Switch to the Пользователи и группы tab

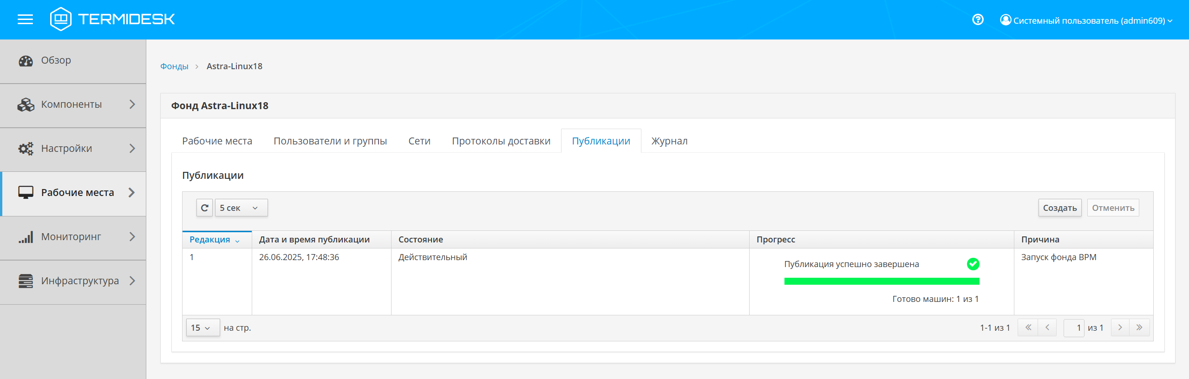point(330,141)
